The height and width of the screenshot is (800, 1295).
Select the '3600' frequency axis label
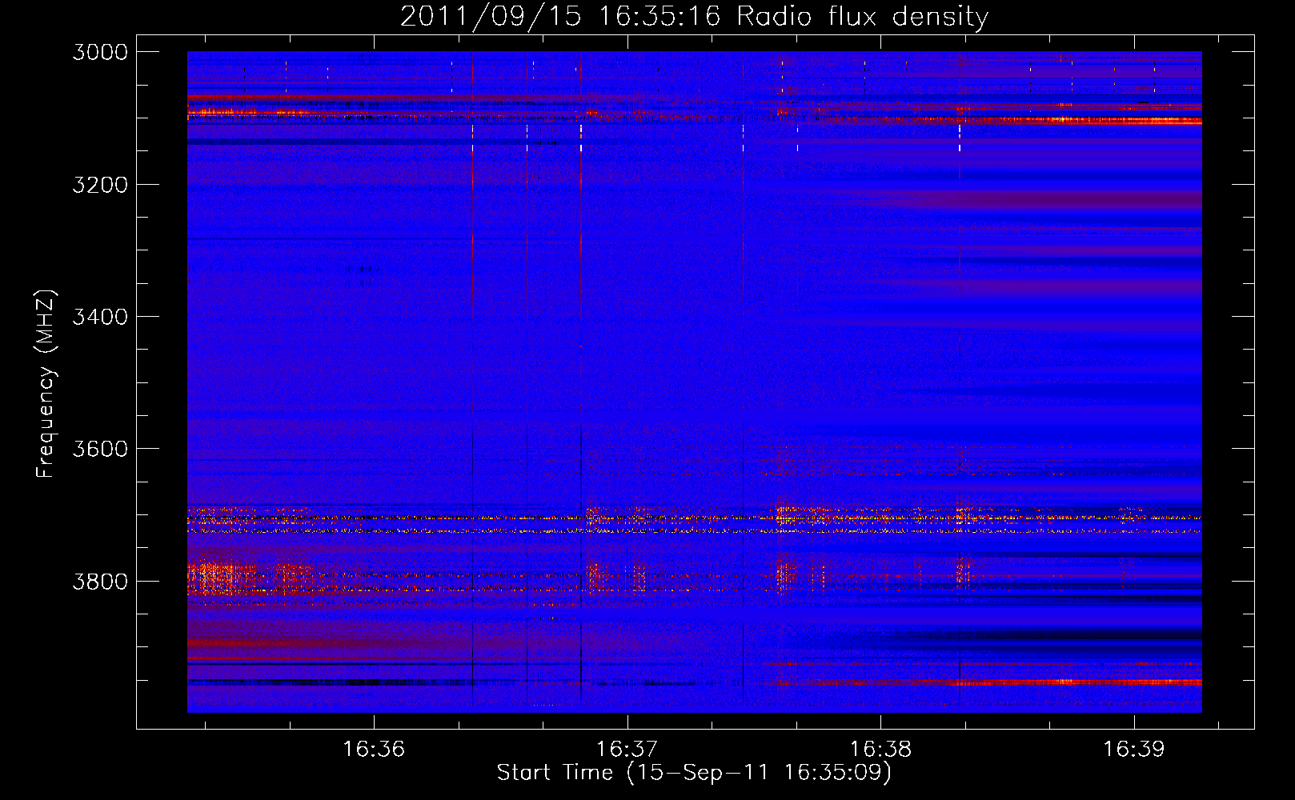tap(100, 449)
